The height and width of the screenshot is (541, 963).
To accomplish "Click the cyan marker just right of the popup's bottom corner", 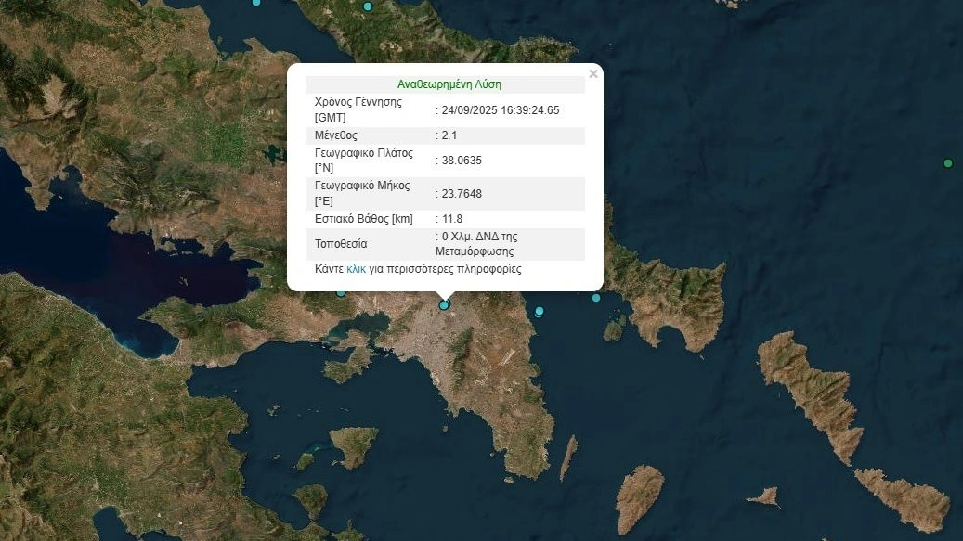I will [x=596, y=297].
